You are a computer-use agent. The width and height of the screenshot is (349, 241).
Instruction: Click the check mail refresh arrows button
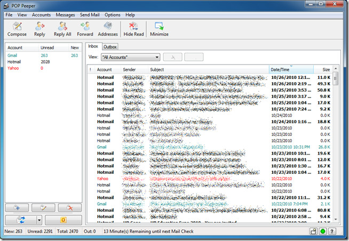coord(21,220)
